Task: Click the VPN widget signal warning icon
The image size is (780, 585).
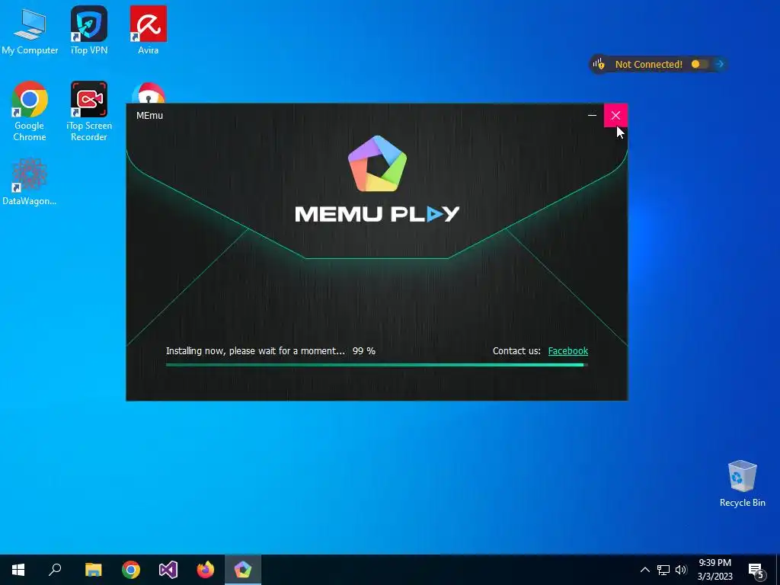Action: 599,64
